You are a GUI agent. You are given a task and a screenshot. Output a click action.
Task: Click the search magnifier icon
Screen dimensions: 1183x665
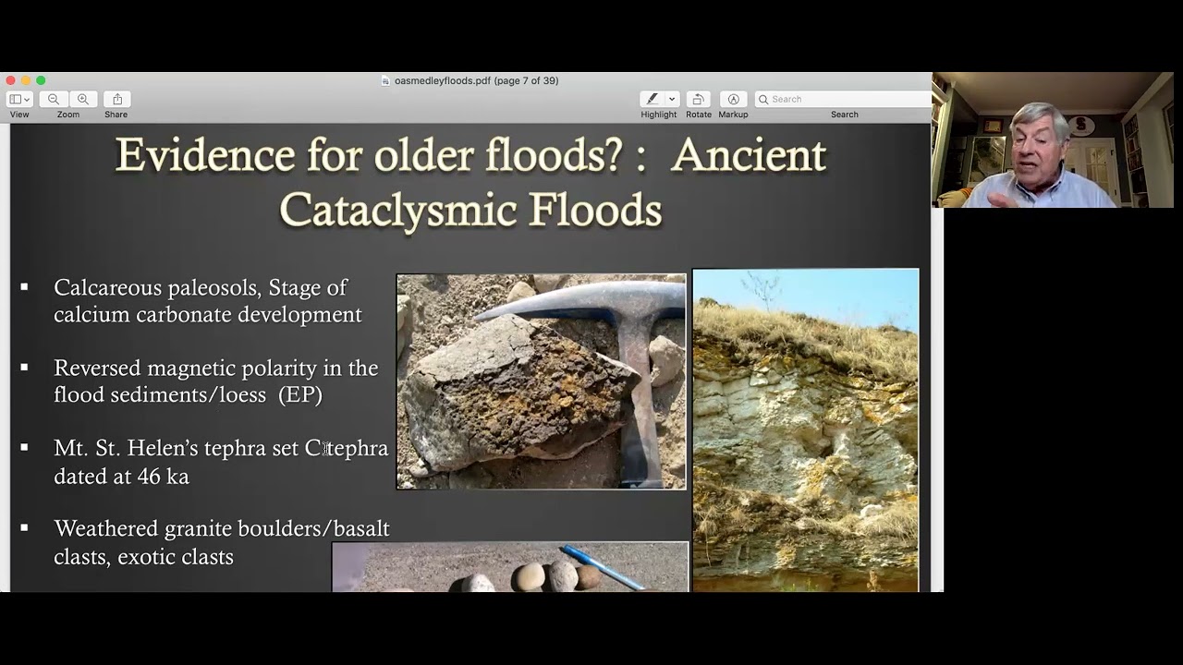tap(763, 99)
